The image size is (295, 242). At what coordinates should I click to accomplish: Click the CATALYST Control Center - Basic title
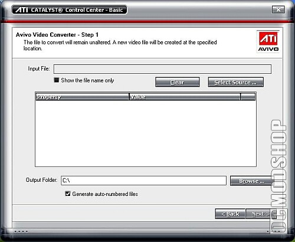click(69, 10)
